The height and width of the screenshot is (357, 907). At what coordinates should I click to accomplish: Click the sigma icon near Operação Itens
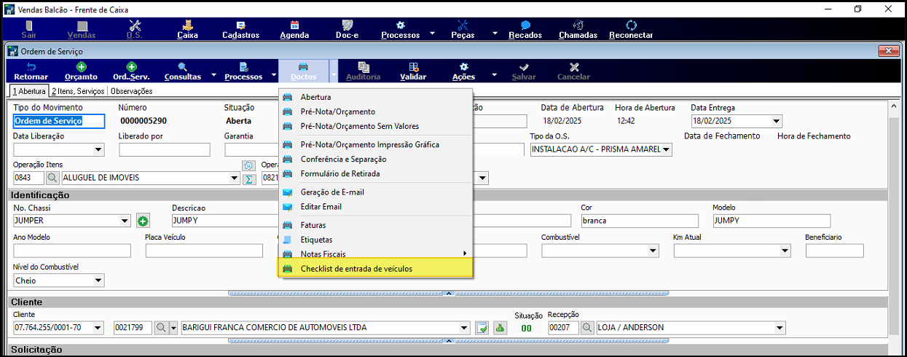click(248, 178)
